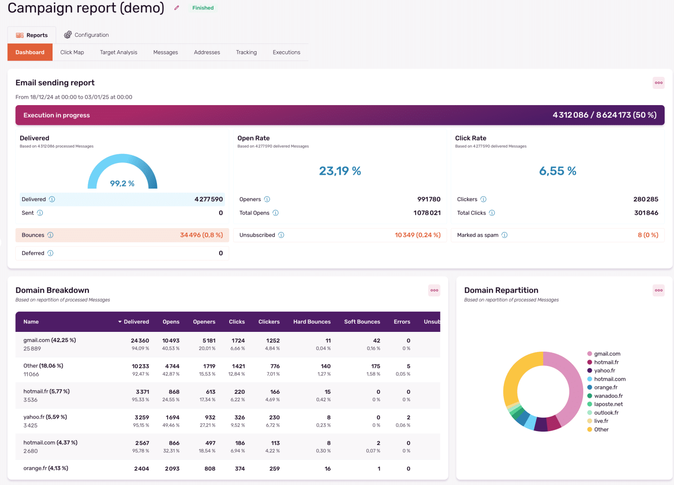Click info icon beside Openers
This screenshot has height=485, width=674.
(267, 199)
